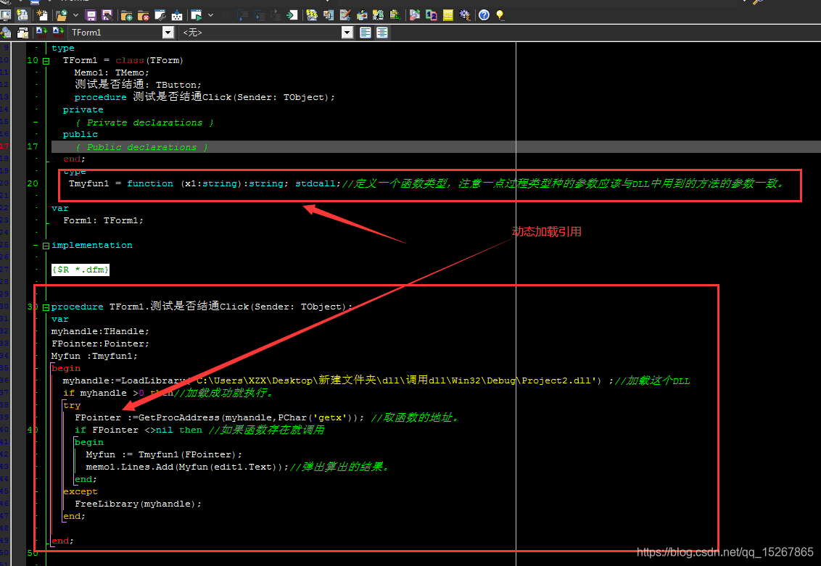Image resolution: width=821 pixels, height=566 pixels.
Task: Click the 'try' keyword
Action: pyautogui.click(x=72, y=405)
